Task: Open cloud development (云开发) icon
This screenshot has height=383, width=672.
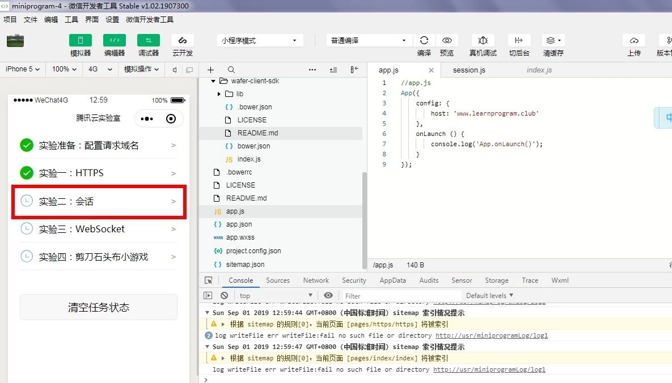Action: (183, 40)
